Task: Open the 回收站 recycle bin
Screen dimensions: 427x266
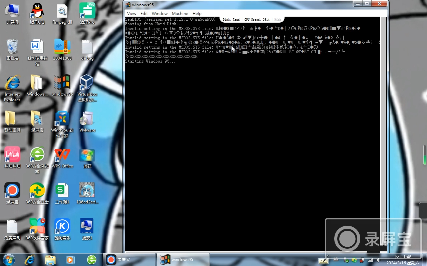Action: pos(12,50)
